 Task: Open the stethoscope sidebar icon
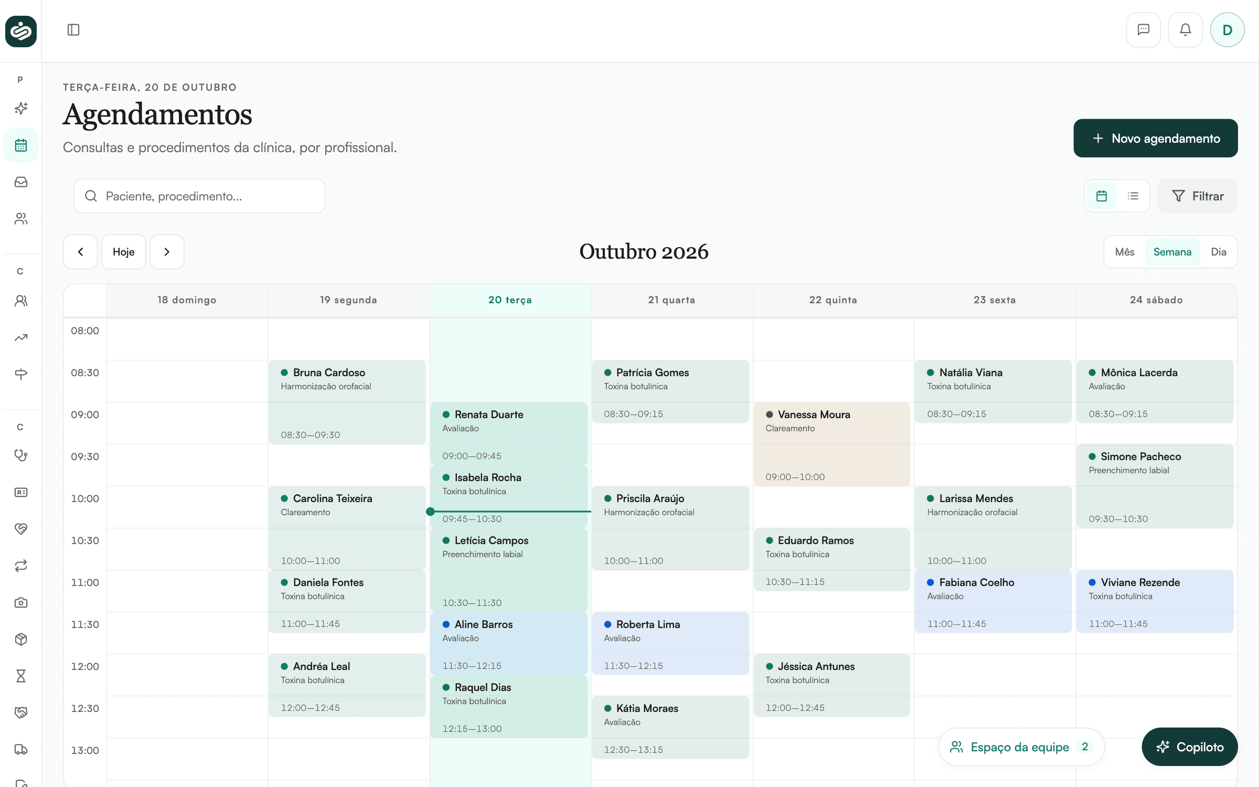21,455
